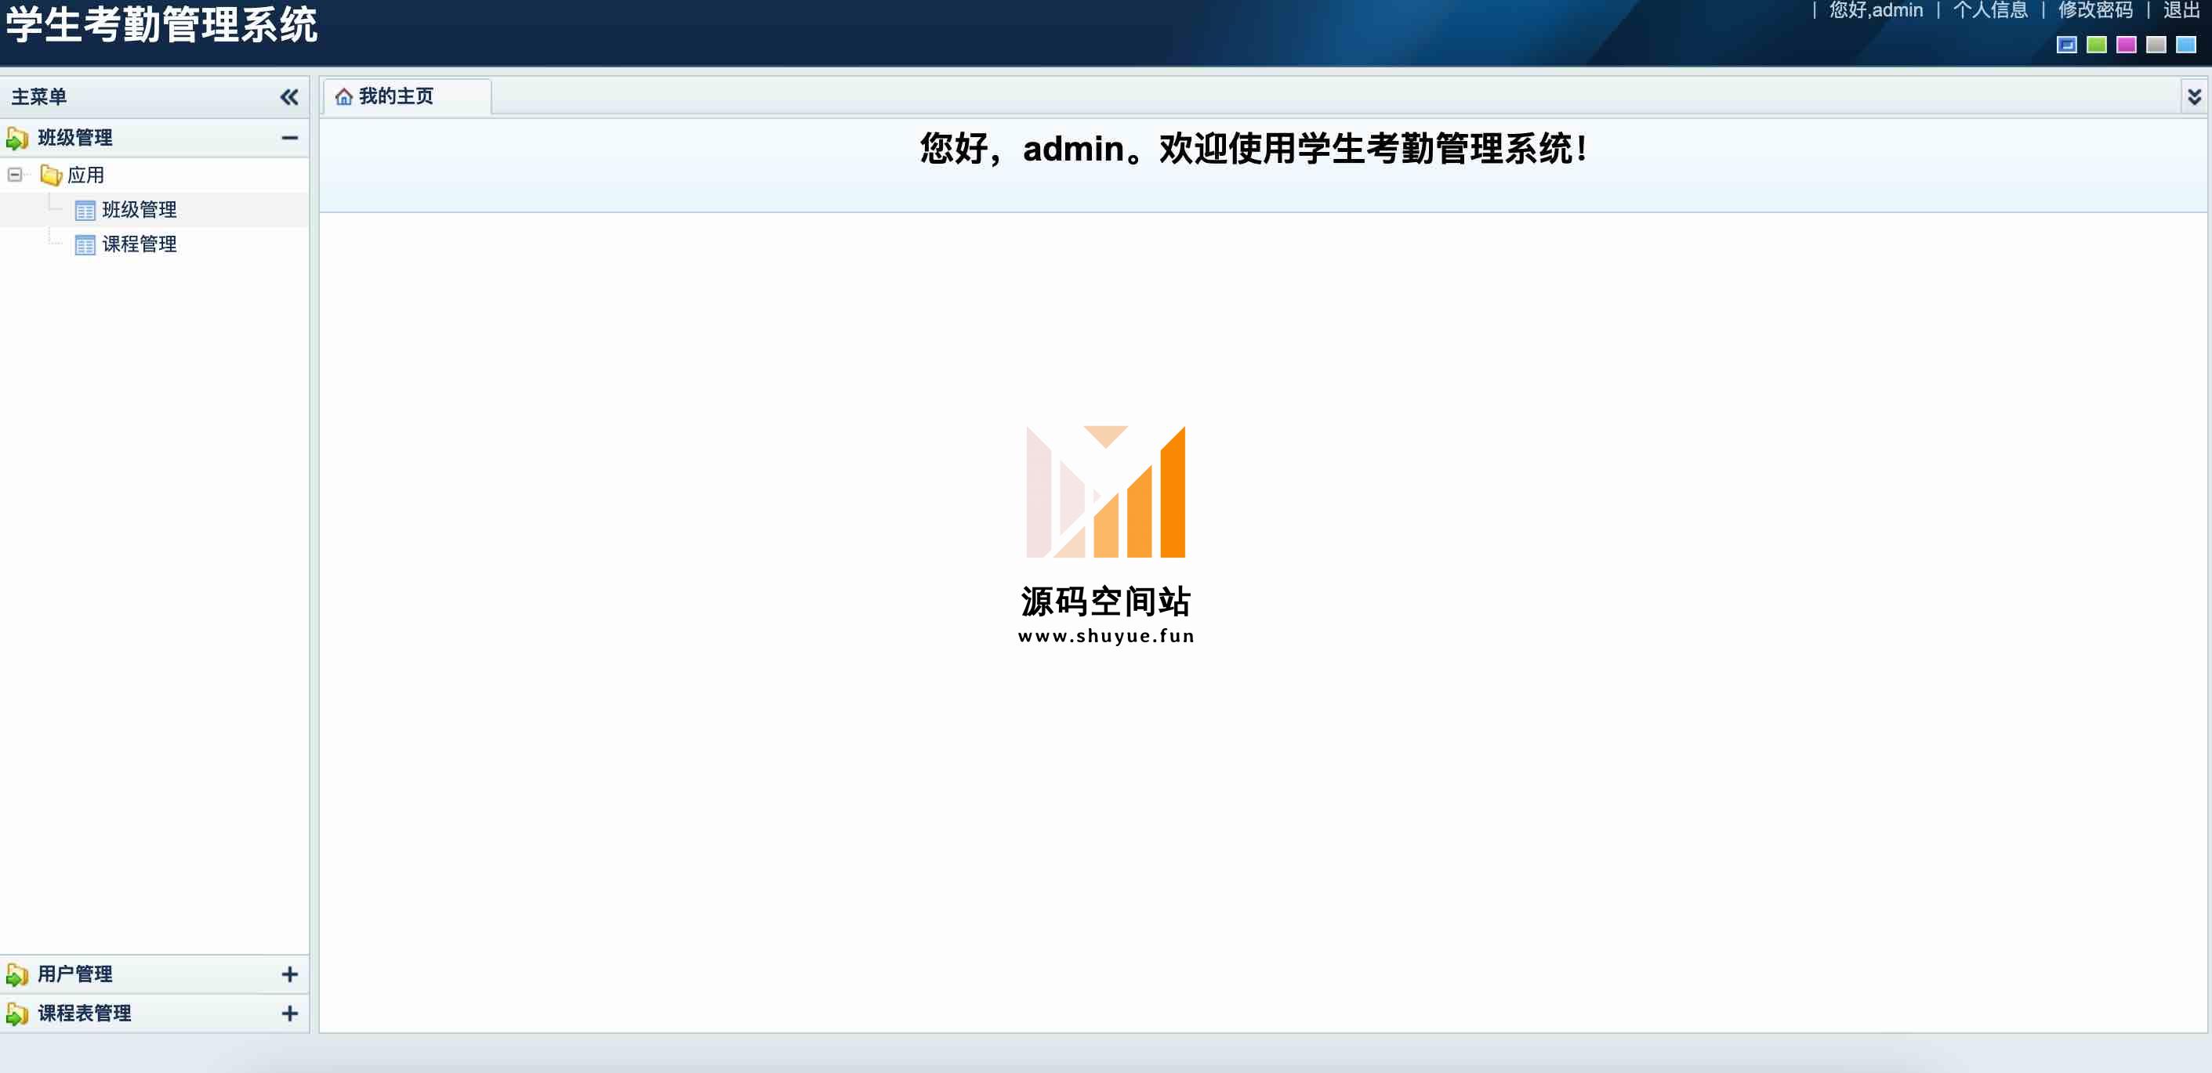The width and height of the screenshot is (2212, 1073).
Task: Expand the 用户管理 accordion with plus
Action: pyautogui.click(x=290, y=974)
